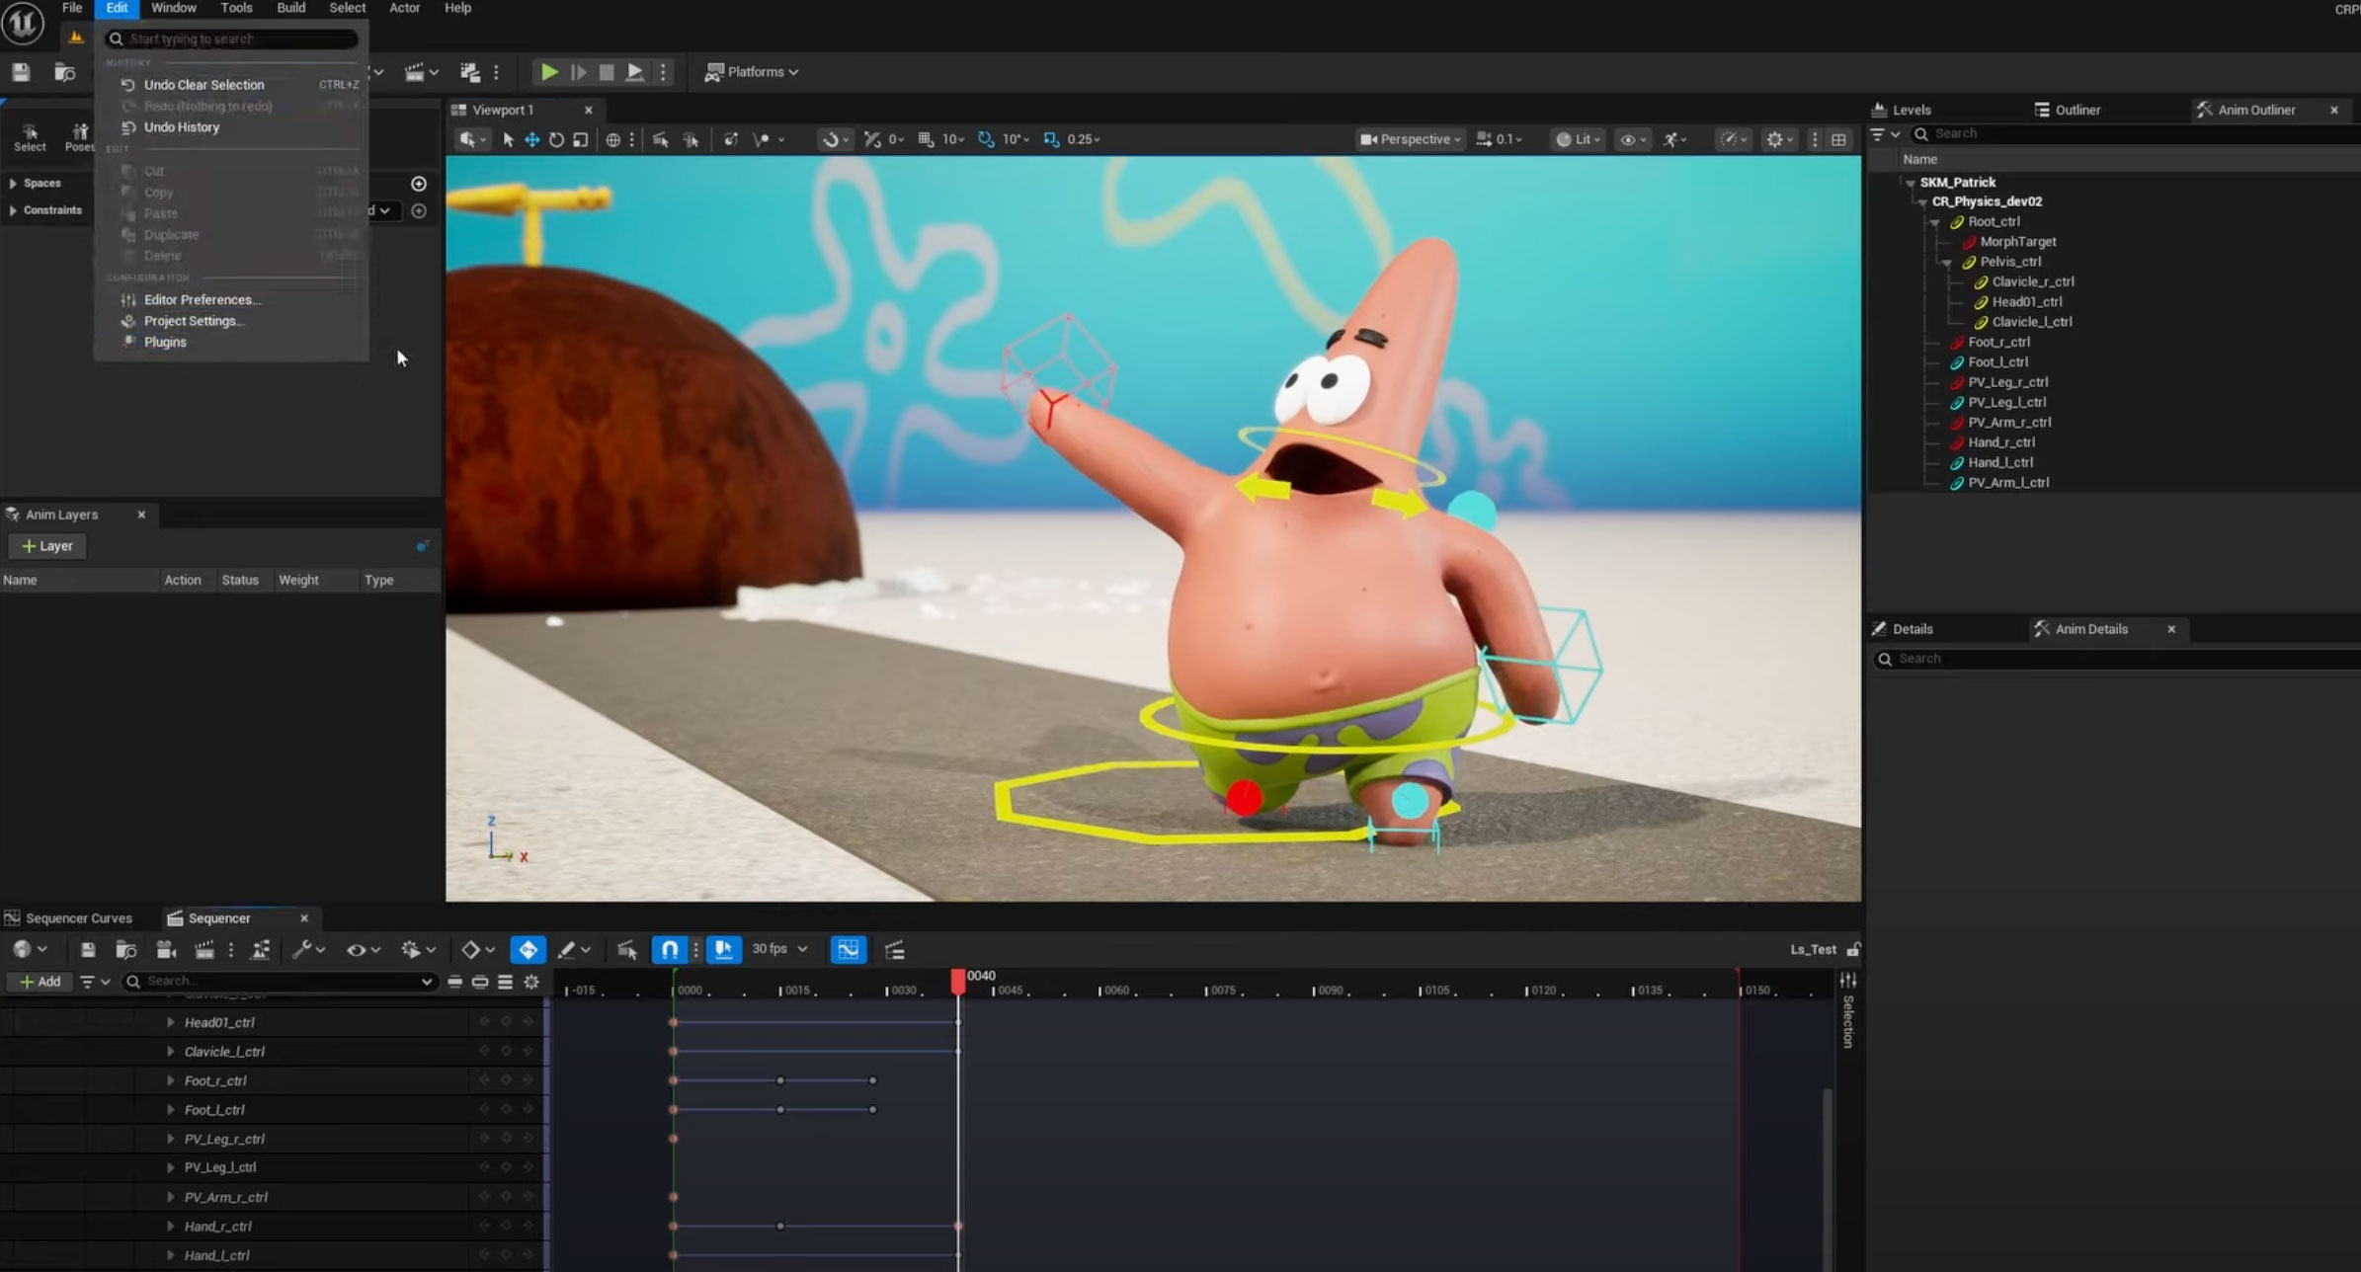Click the Sequencer camera icon
Screen dimensions: 2361x1272
(165, 950)
